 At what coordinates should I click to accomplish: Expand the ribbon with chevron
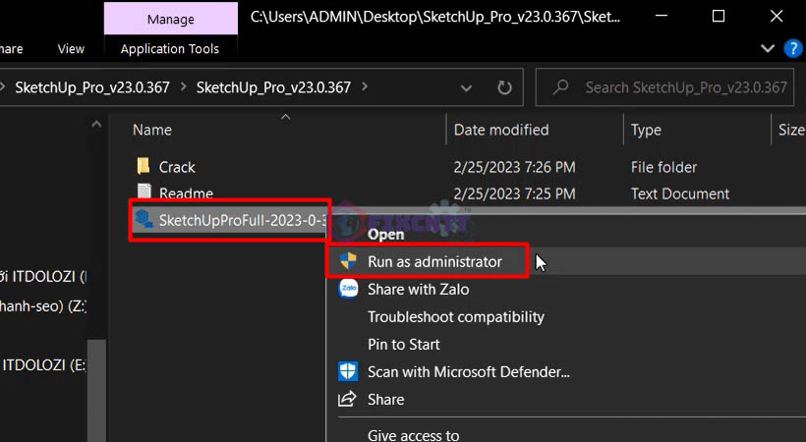[768, 48]
